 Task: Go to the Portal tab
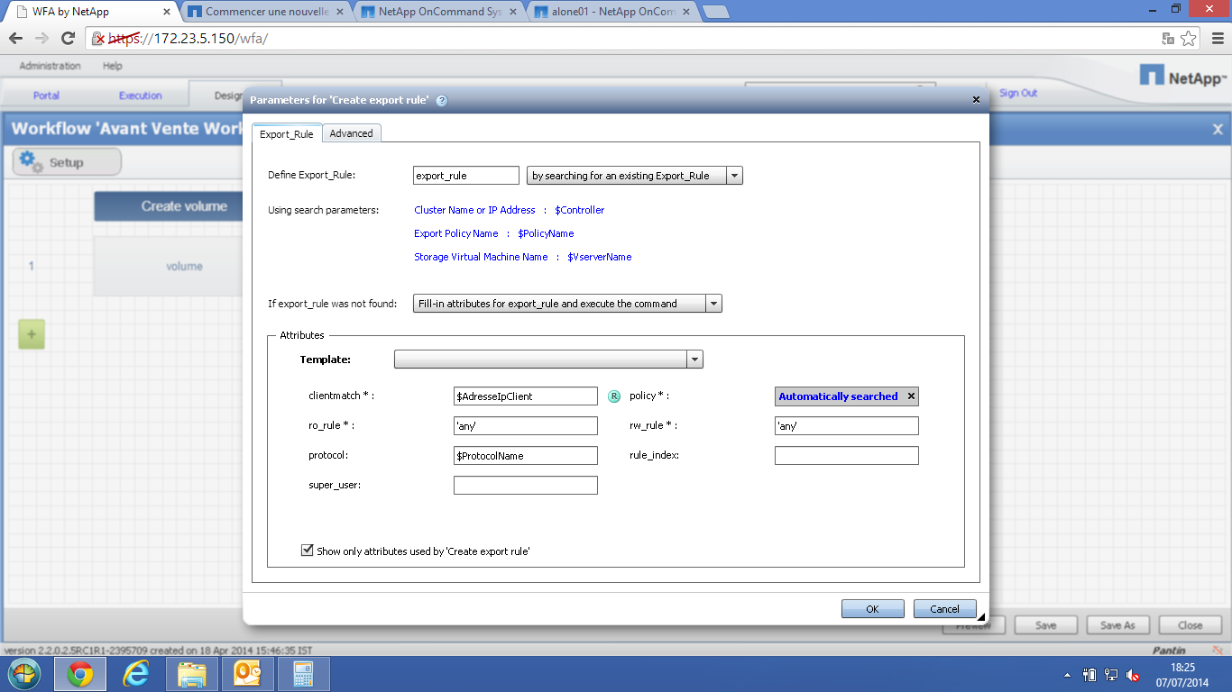(x=47, y=95)
